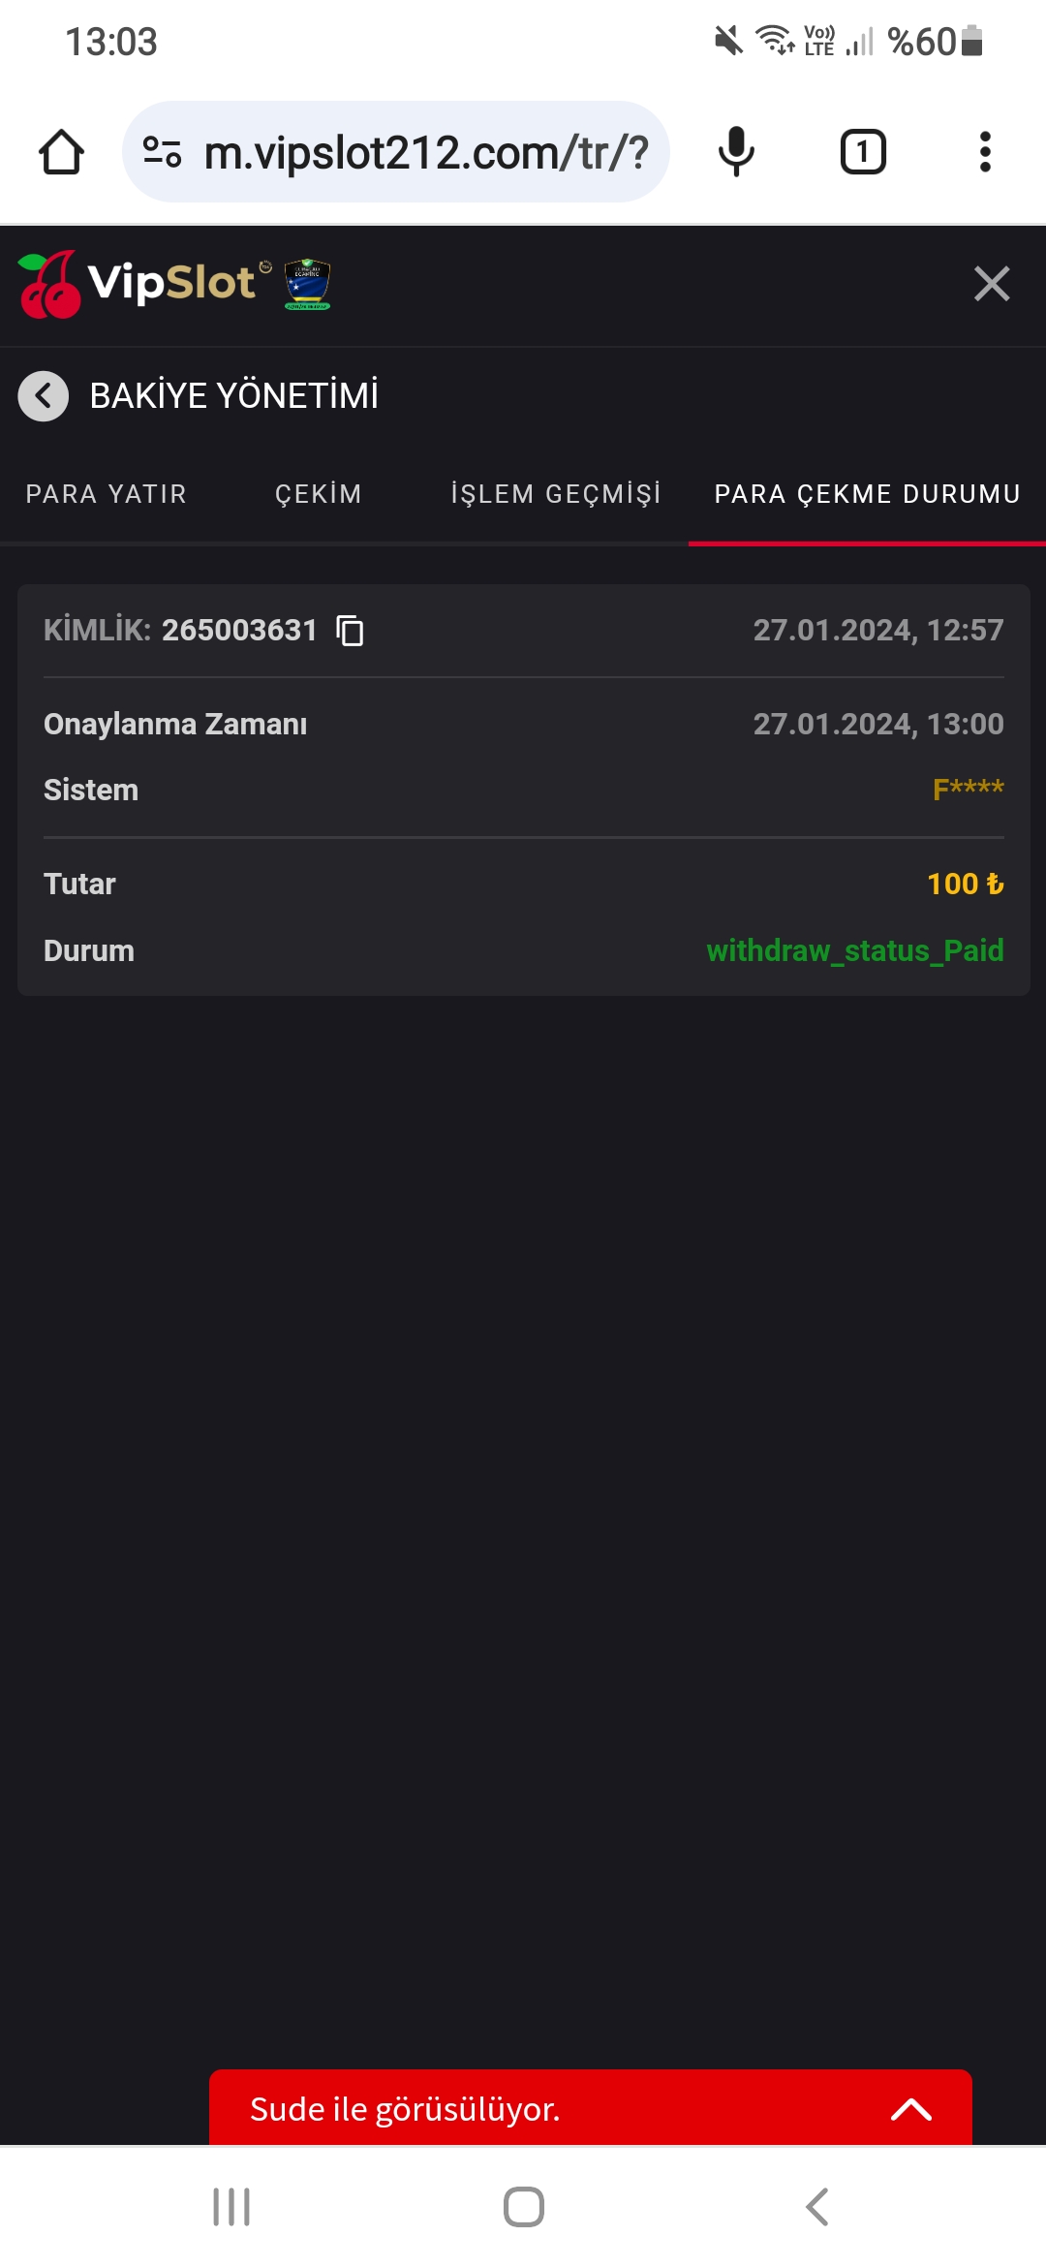
Task: Tap the voice search microphone icon
Action: tap(736, 152)
